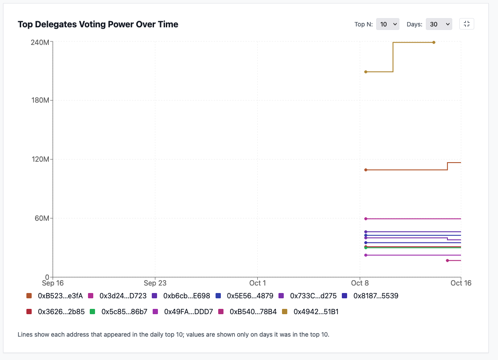This screenshot has height=360, width=498.
Task: Click the 0xB523...e3fA legend color swatch
Action: pos(29,296)
